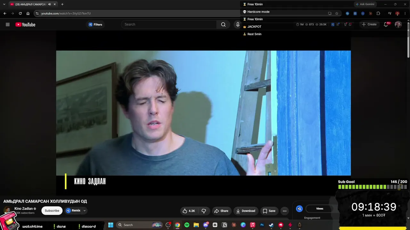Open the Kino Zadlan channel name
Image resolution: width=410 pixels, height=230 pixels.
[x=23, y=209]
